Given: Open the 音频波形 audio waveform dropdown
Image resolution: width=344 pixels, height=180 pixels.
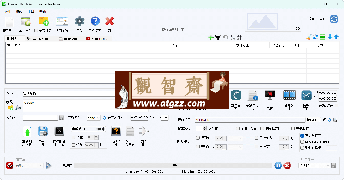Looking at the screenshot, I should (88, 129).
